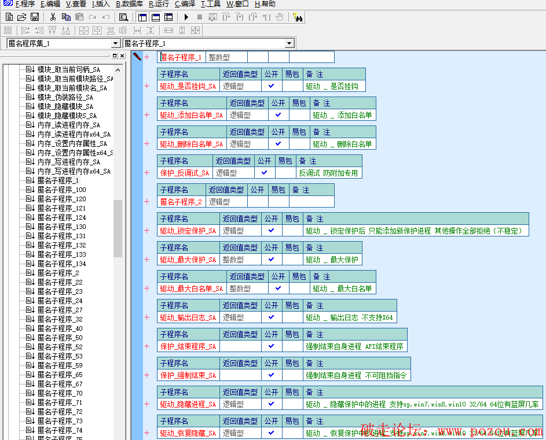The height and width of the screenshot is (440, 546).
Task: Float the left panel with square button
Action: [x=115, y=56]
